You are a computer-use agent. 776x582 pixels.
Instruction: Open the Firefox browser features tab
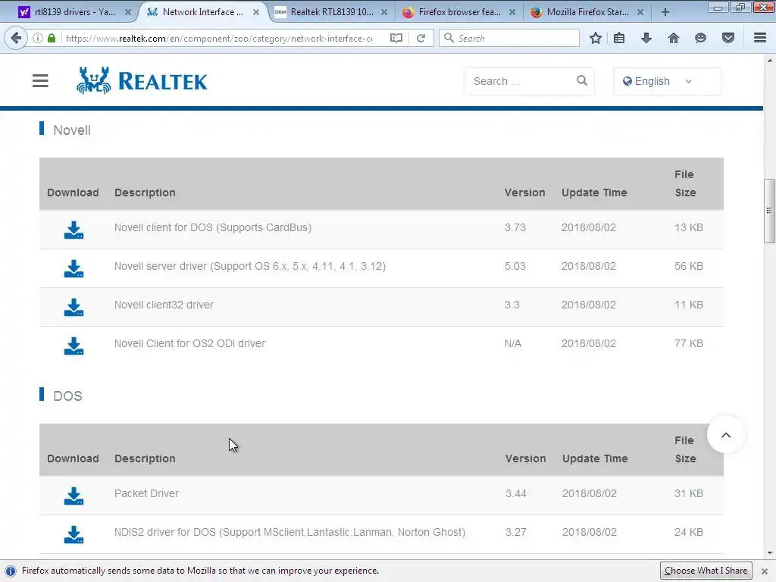(x=459, y=12)
